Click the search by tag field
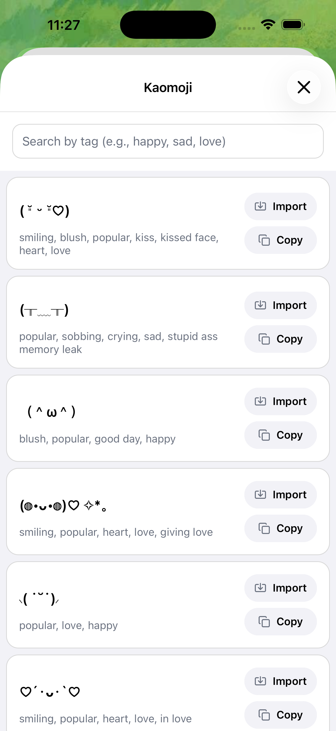Screen dimensions: 336x731 pos(168,141)
